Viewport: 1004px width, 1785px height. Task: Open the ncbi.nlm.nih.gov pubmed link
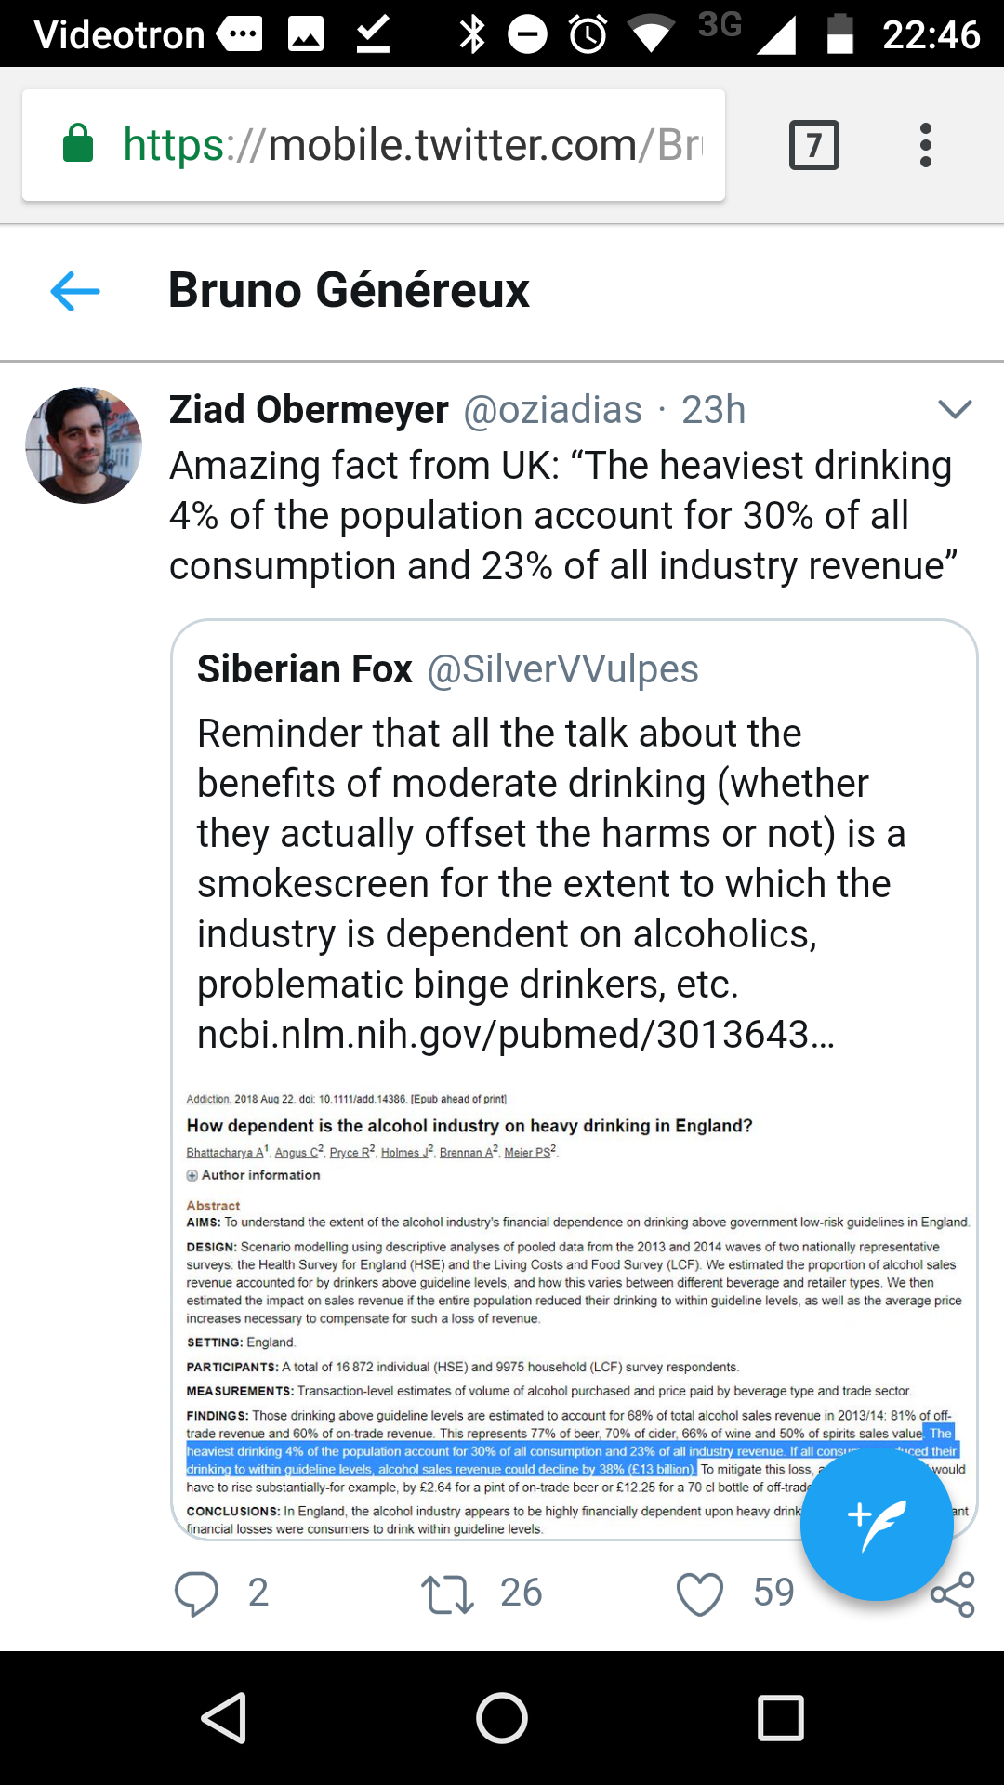516,1034
